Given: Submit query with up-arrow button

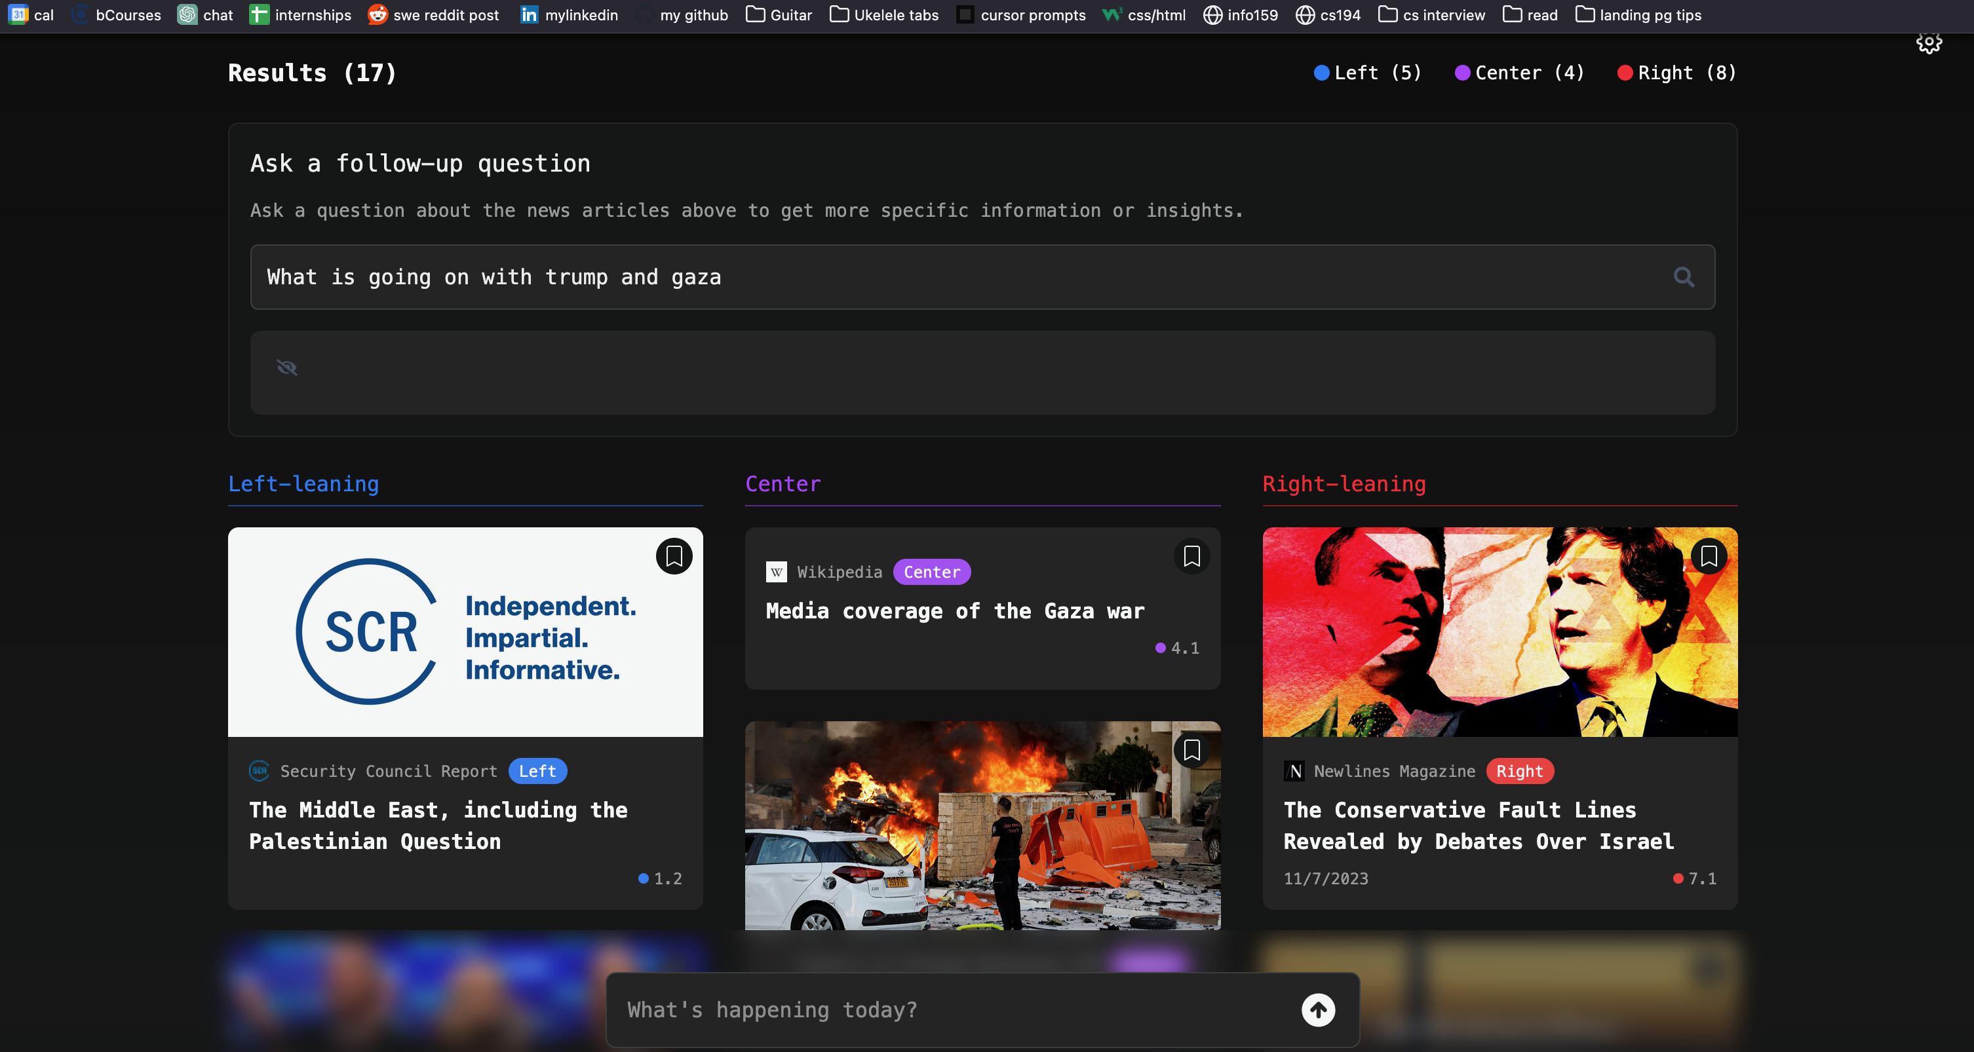Looking at the screenshot, I should coord(1317,1010).
